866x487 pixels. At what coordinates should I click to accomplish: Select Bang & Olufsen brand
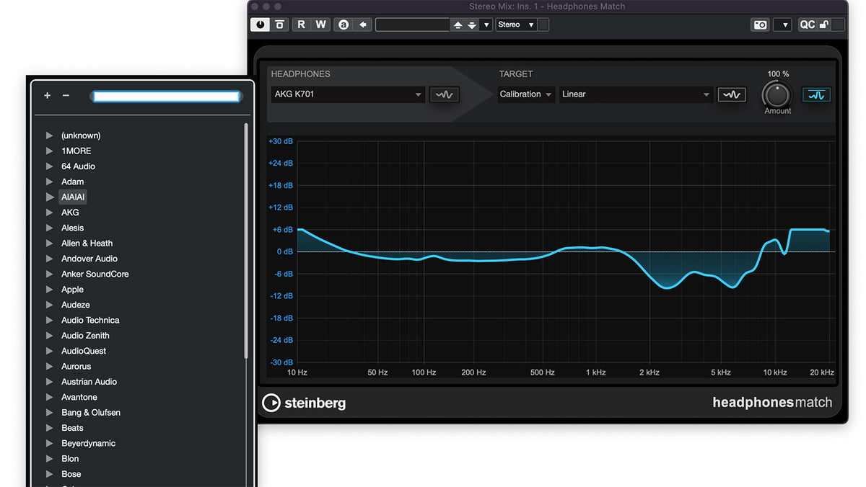91,413
